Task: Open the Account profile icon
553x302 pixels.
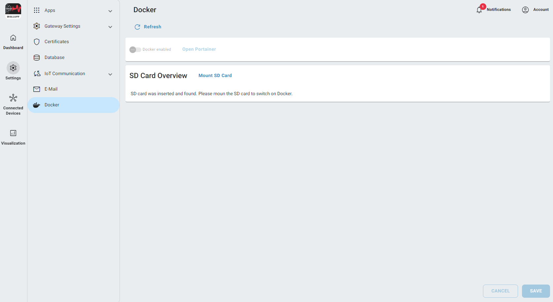Action: click(525, 10)
